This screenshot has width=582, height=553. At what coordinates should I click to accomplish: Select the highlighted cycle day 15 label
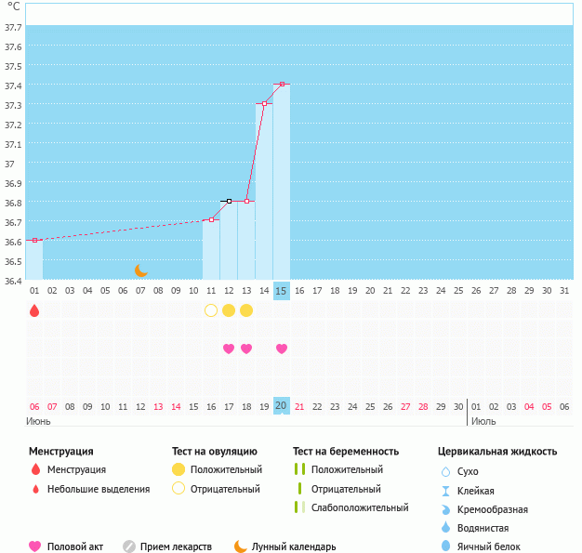coord(282,291)
